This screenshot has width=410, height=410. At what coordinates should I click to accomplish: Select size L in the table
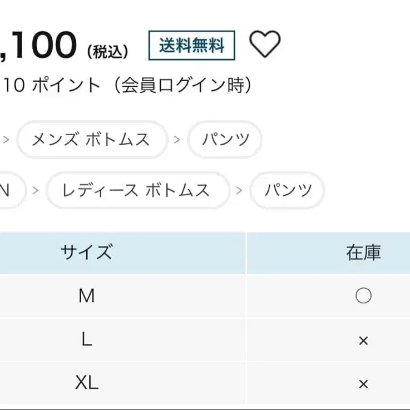(x=86, y=339)
